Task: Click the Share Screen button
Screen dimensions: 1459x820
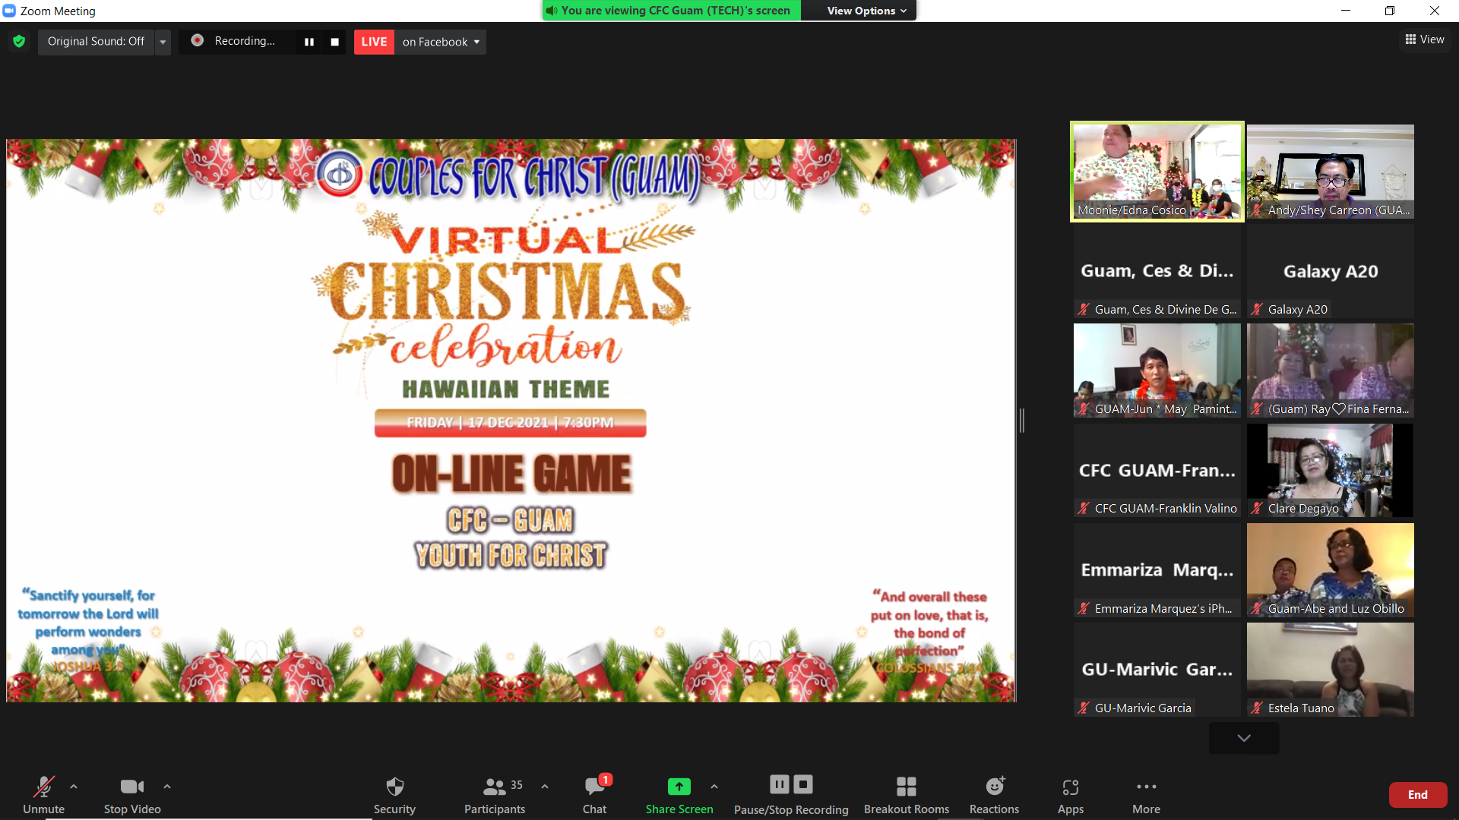Action: tap(679, 794)
